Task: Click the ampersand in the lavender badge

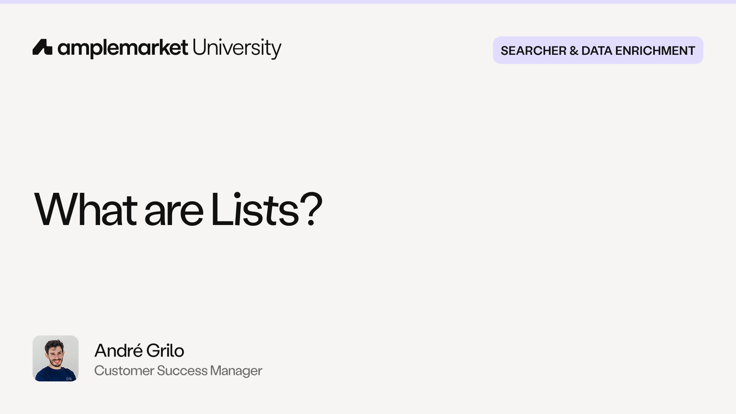Action: pyautogui.click(x=574, y=51)
